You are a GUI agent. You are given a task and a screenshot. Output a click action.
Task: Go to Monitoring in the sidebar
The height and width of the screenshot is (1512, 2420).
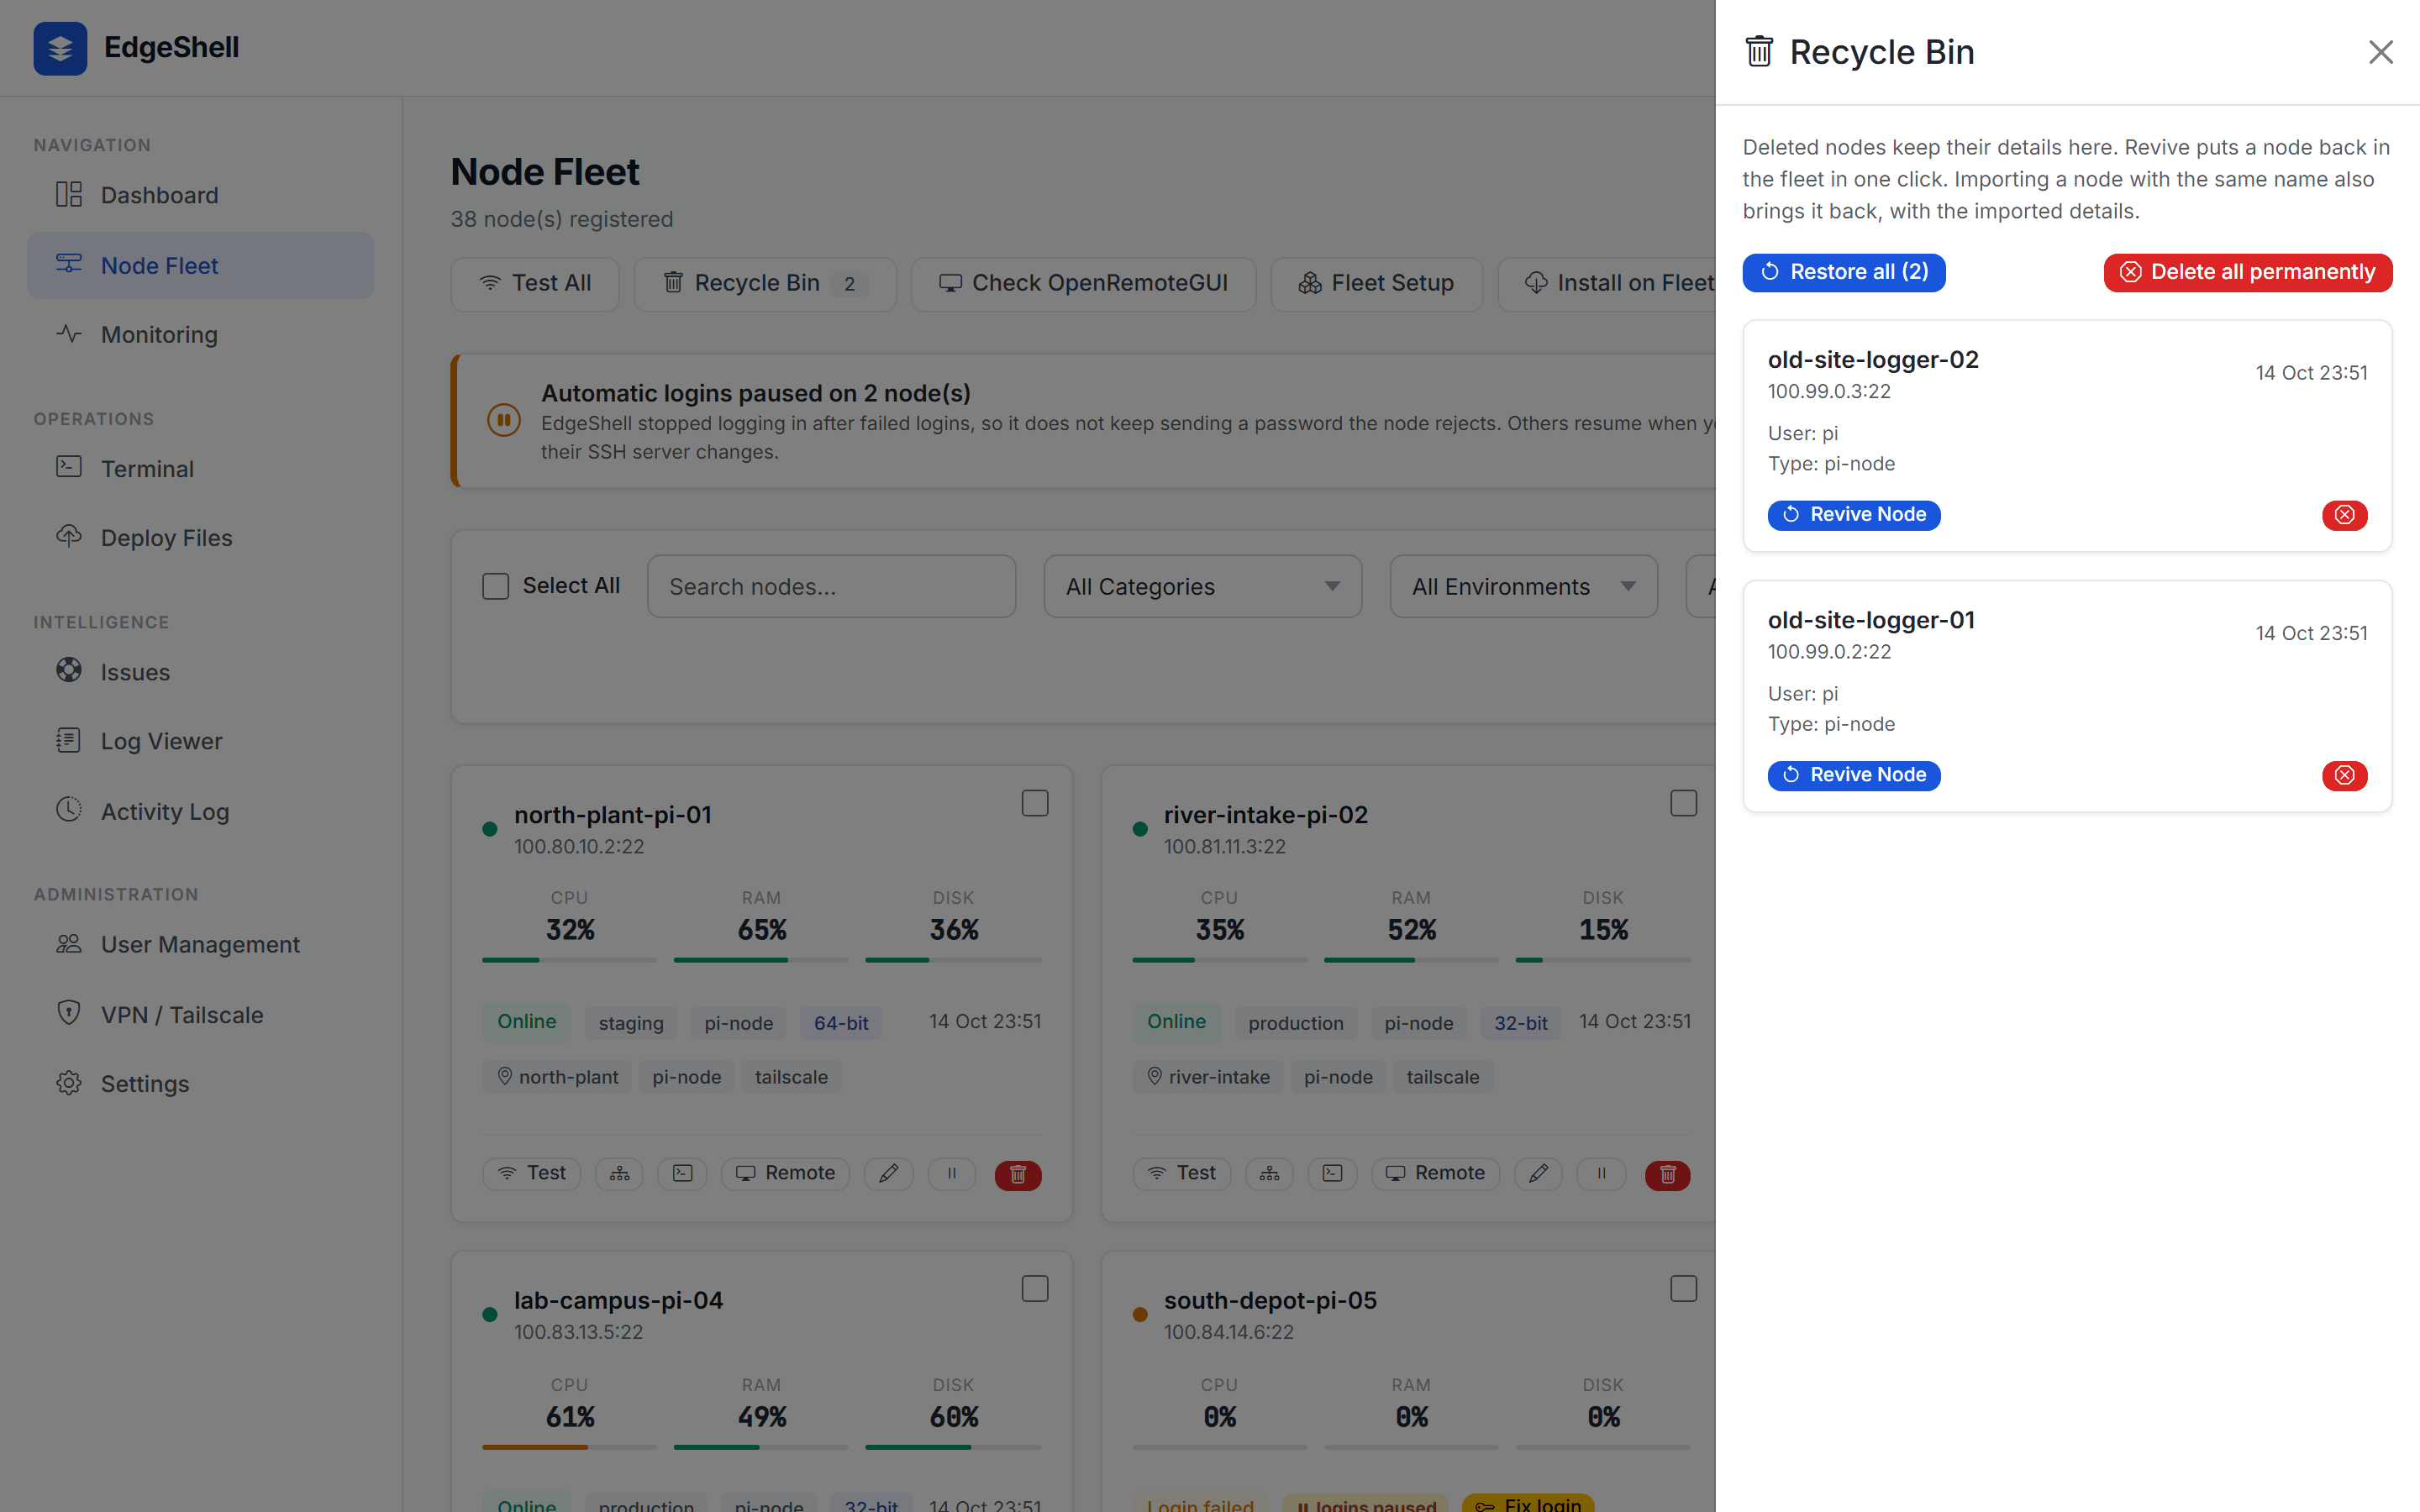click(201, 334)
